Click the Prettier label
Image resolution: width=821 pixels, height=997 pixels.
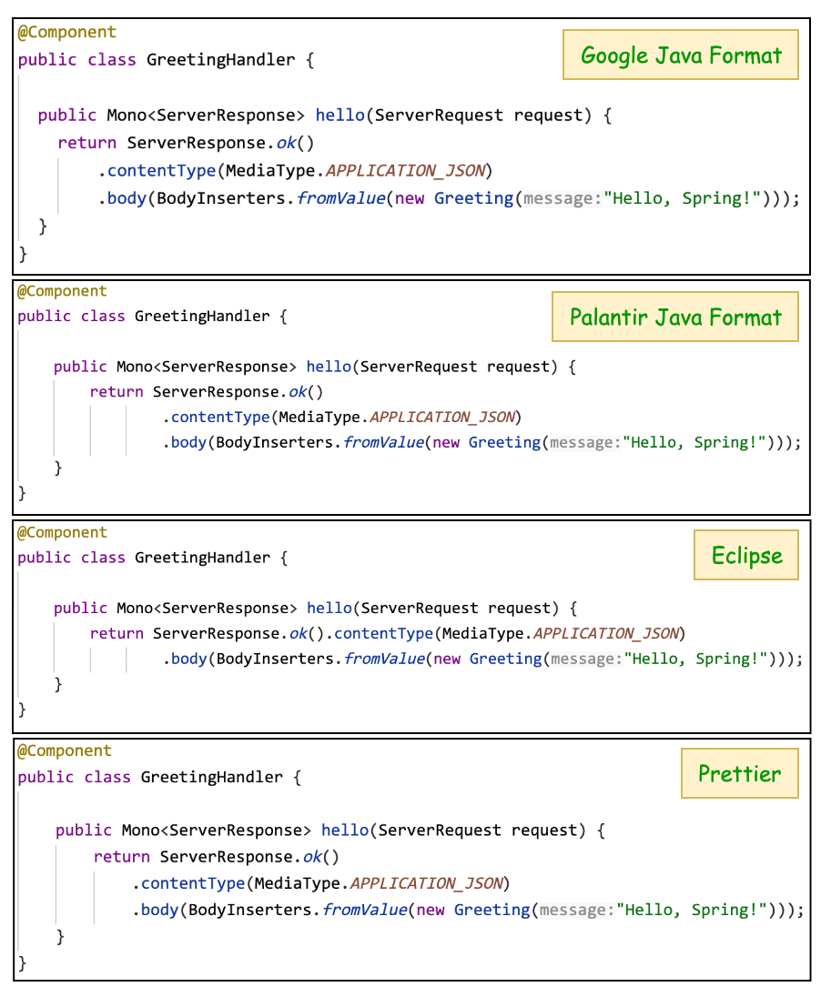(739, 773)
